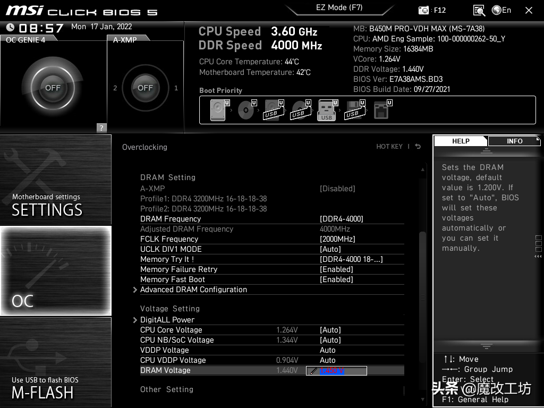Toggle Memory Fast Boot [Enabled]
Screen dimensions: 544x408
coord(336,279)
